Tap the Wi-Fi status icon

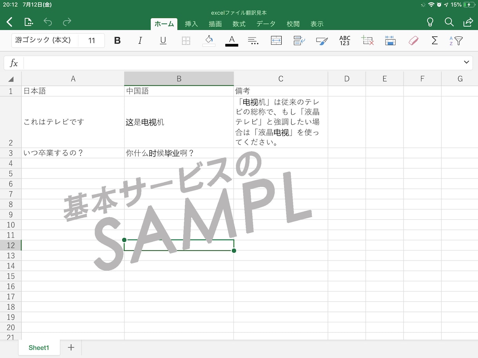click(431, 5)
